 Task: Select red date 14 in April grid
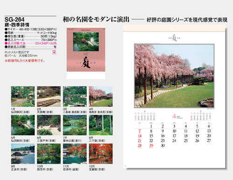point(140,136)
